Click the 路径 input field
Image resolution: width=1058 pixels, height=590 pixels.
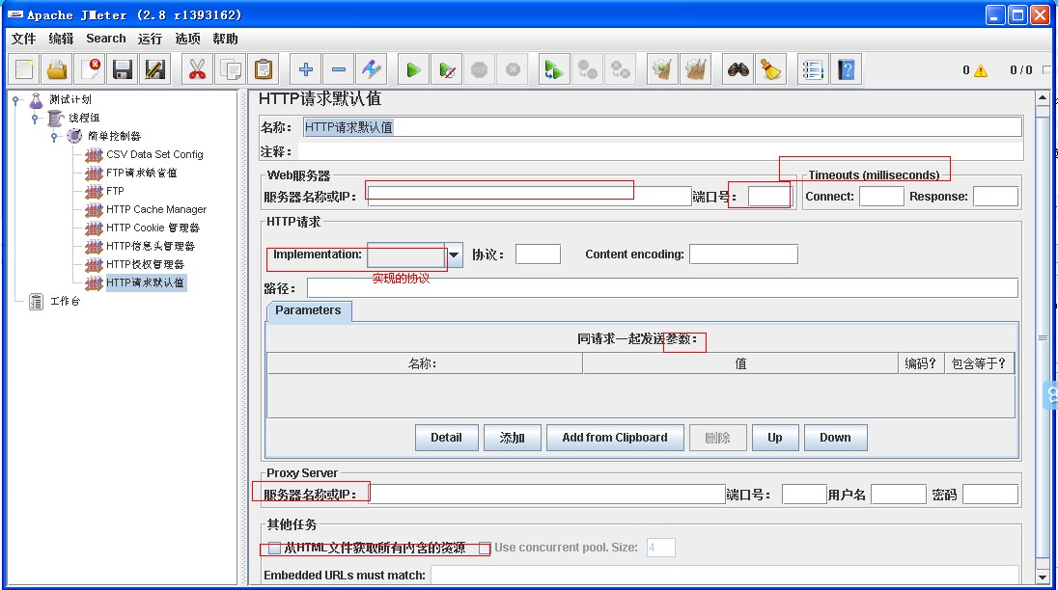[662, 288]
